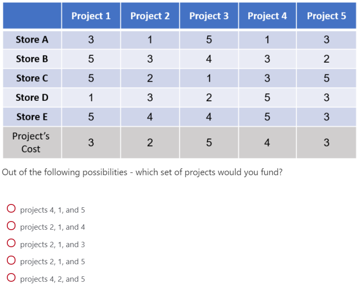Select Store A's rating for Project 3
Screen dimensions: 360x289
[x=209, y=40]
